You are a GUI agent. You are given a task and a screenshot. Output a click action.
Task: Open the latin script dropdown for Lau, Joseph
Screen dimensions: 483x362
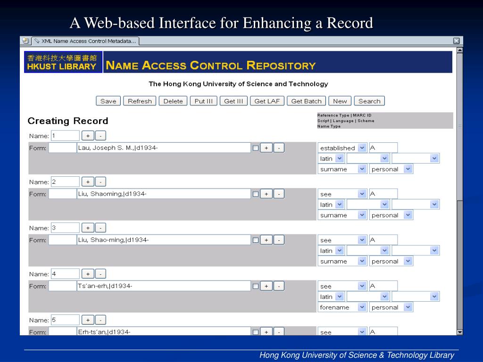coord(331,158)
